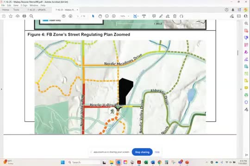Open the Edit menu

(x=9, y=6)
